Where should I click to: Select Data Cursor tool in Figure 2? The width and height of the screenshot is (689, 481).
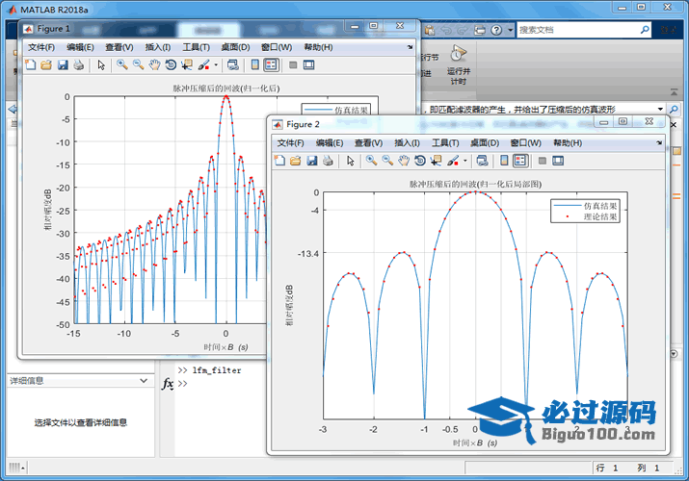436,161
